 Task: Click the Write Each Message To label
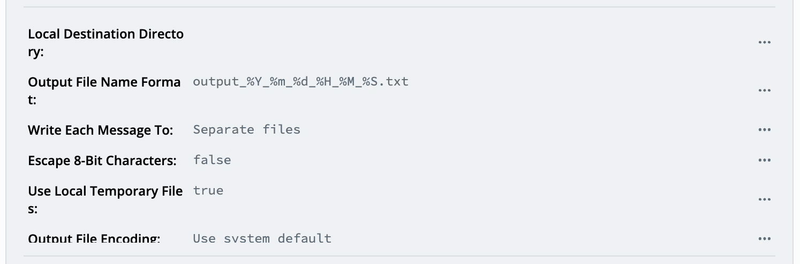click(x=100, y=130)
